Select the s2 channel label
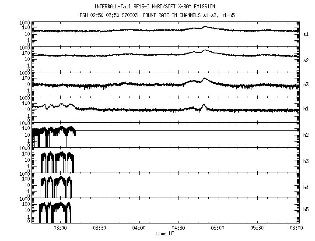 tap(306, 60)
